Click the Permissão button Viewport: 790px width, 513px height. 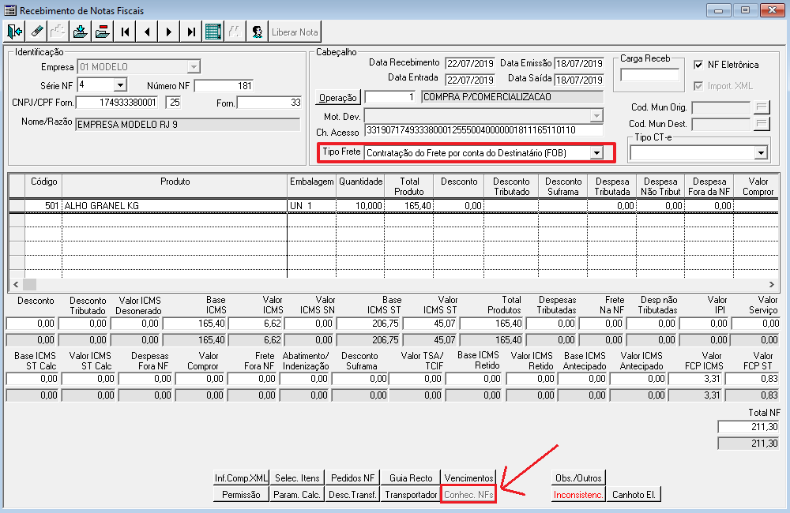pyautogui.click(x=241, y=494)
